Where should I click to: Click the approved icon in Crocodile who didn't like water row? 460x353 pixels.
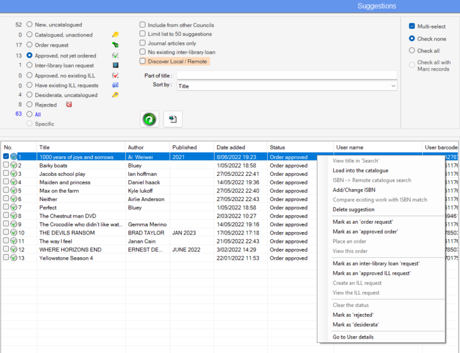(14, 224)
